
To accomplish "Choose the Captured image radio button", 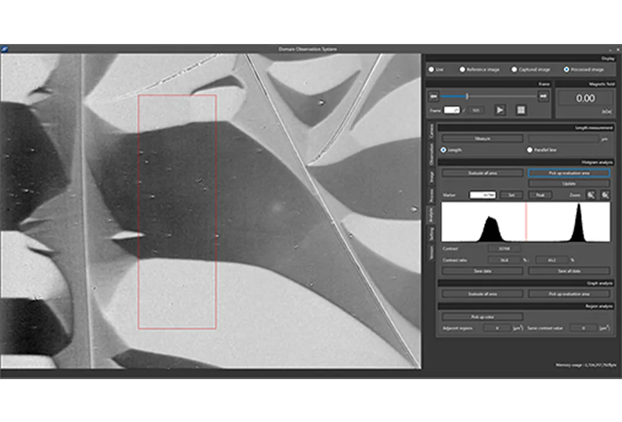I will click(x=514, y=70).
